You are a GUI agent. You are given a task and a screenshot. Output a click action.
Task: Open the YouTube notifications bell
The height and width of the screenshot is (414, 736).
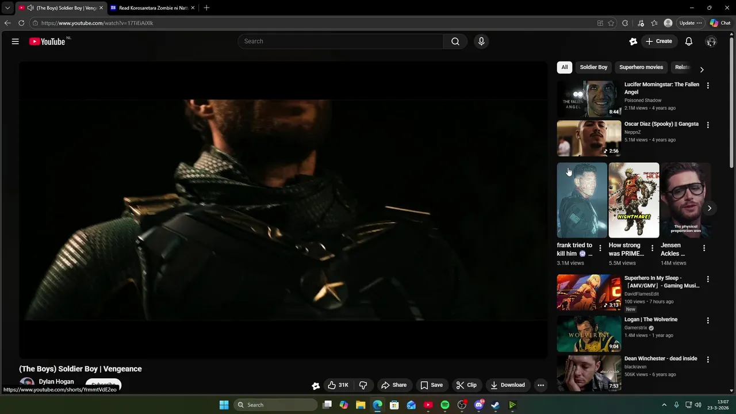pyautogui.click(x=689, y=41)
